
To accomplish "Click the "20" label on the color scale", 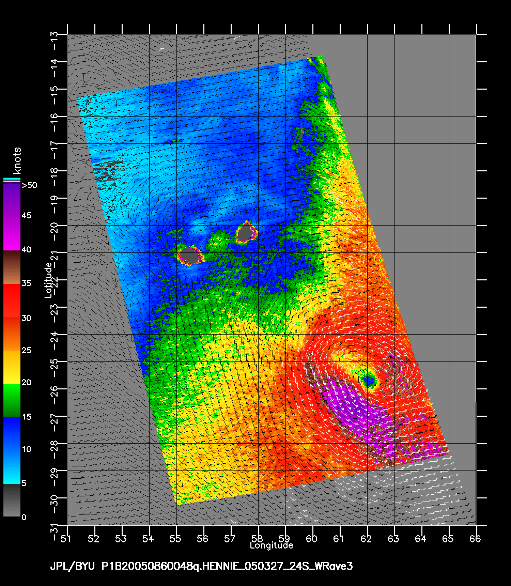I will click(x=26, y=383).
